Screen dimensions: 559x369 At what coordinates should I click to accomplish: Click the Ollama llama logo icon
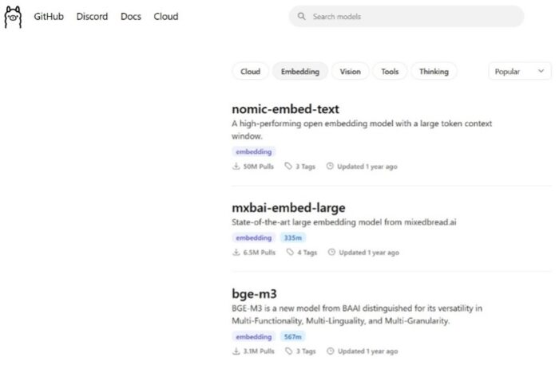click(13, 17)
